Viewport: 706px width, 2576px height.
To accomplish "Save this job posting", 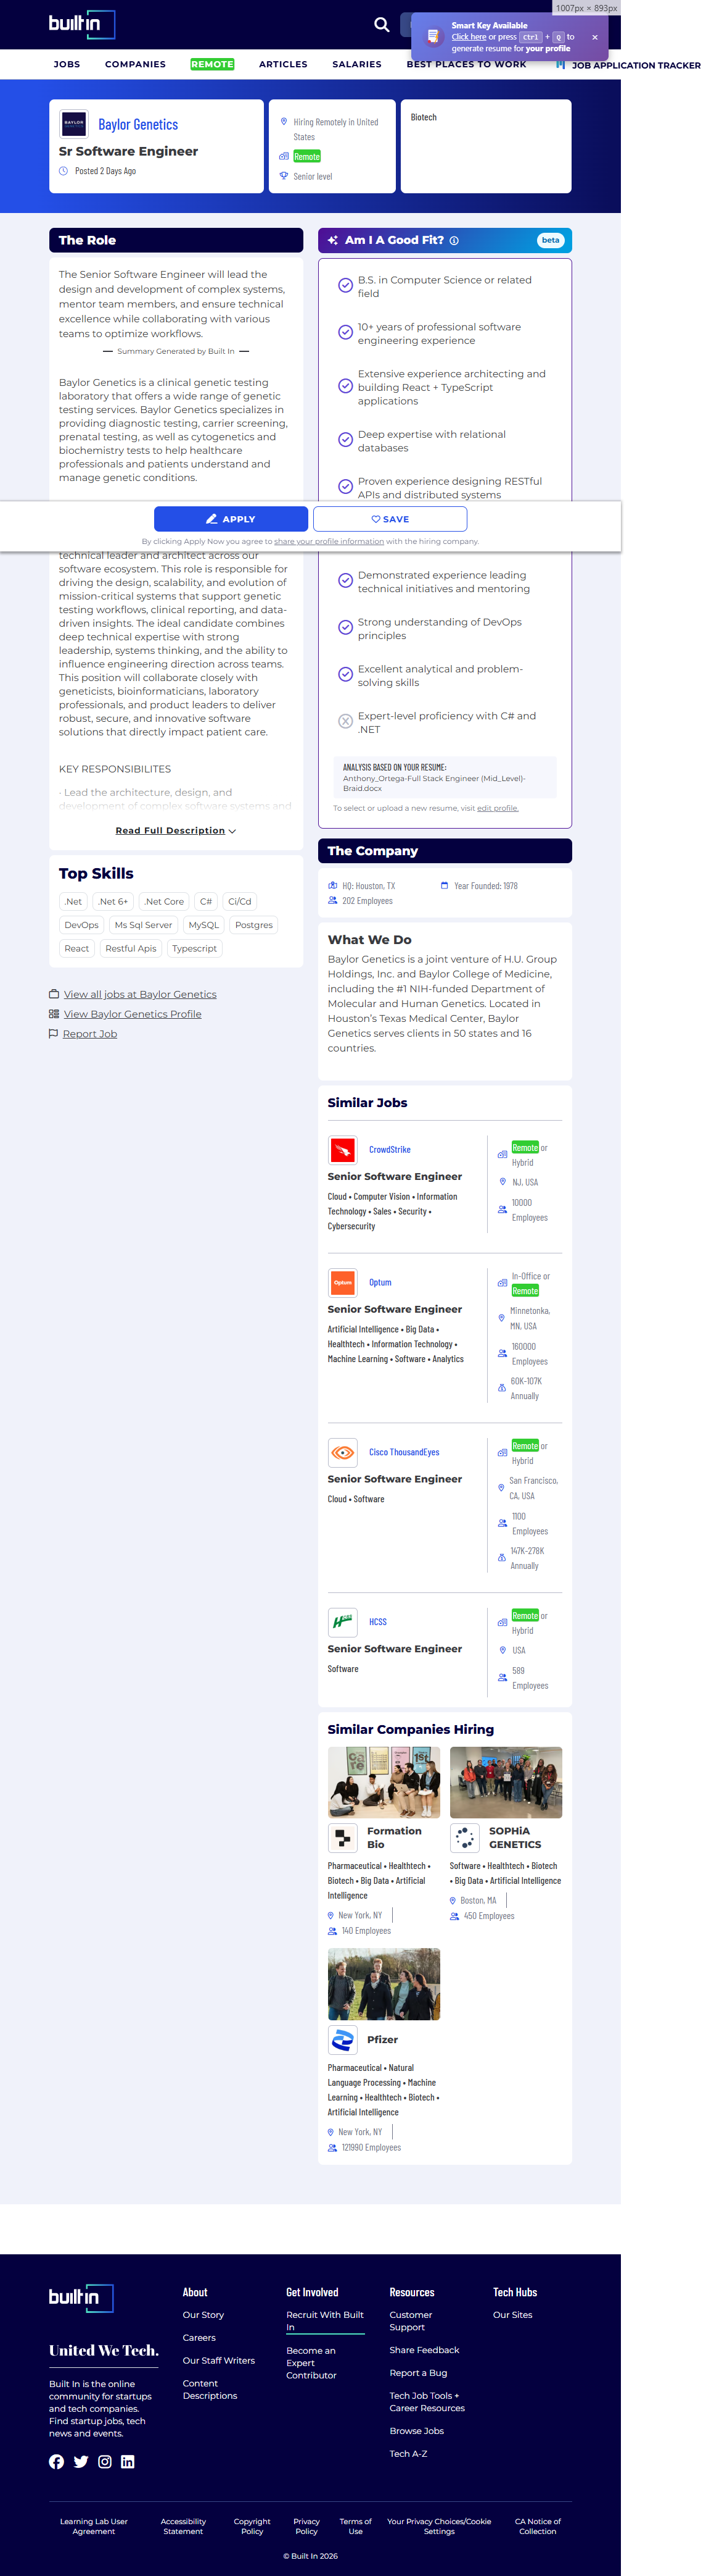I will pyautogui.click(x=390, y=519).
